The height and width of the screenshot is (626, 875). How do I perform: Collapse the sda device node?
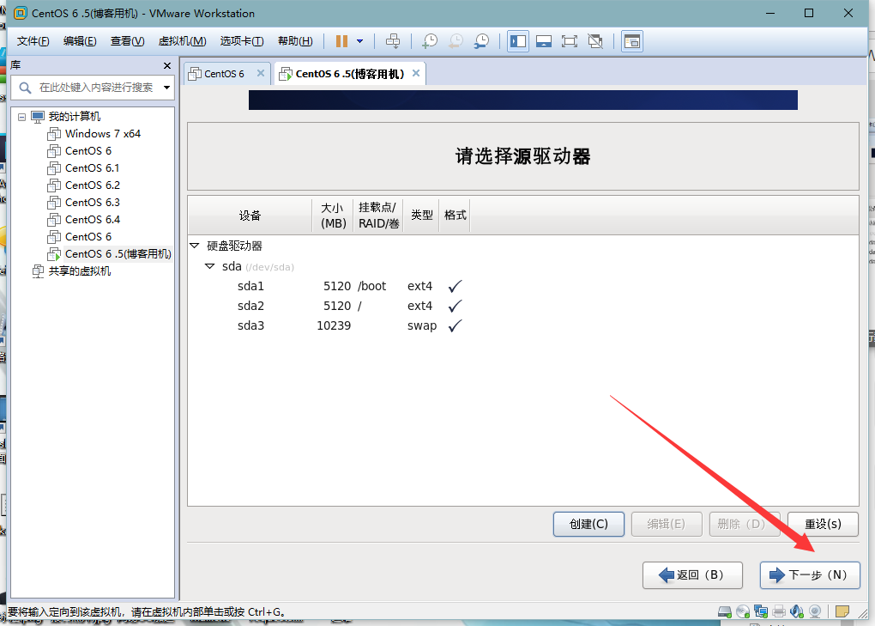pyautogui.click(x=210, y=266)
